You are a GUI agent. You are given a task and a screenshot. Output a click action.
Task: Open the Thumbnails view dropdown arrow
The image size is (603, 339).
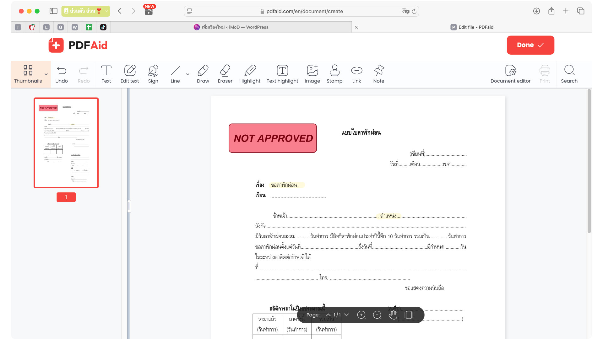(x=46, y=74)
